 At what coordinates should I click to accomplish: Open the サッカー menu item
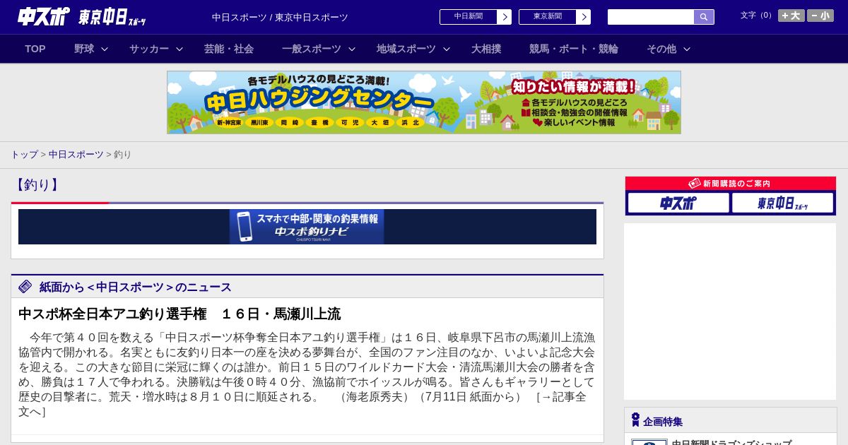click(149, 49)
